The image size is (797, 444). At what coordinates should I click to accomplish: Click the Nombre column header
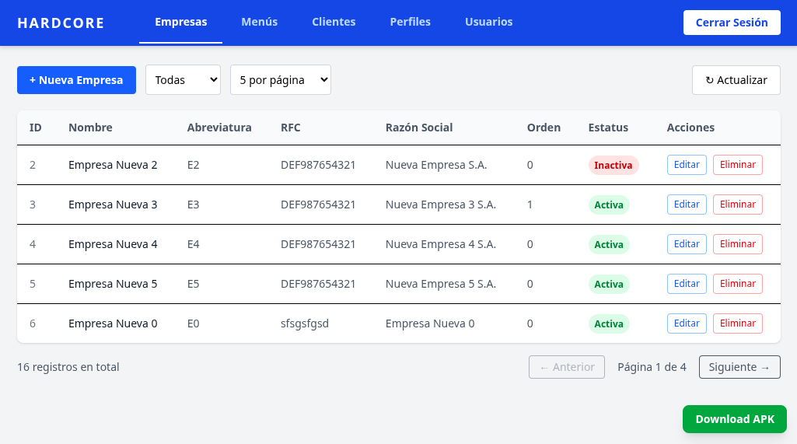point(90,128)
